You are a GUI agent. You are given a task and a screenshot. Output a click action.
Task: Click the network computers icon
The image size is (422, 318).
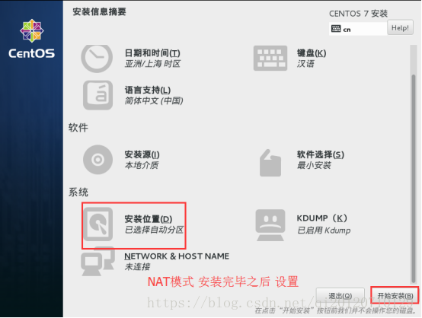click(98, 262)
